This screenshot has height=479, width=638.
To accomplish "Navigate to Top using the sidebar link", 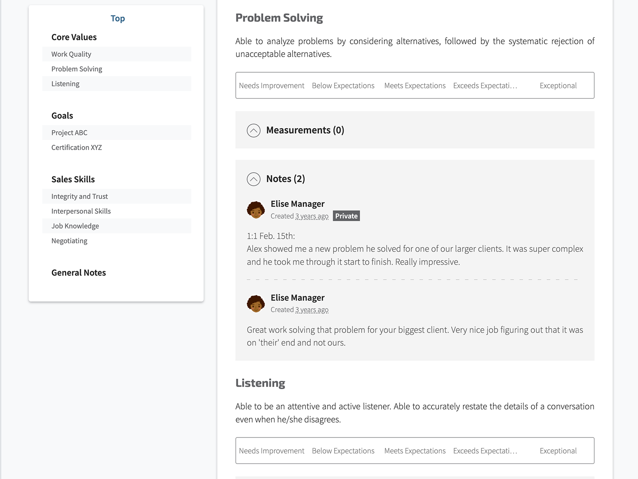I will click(117, 18).
